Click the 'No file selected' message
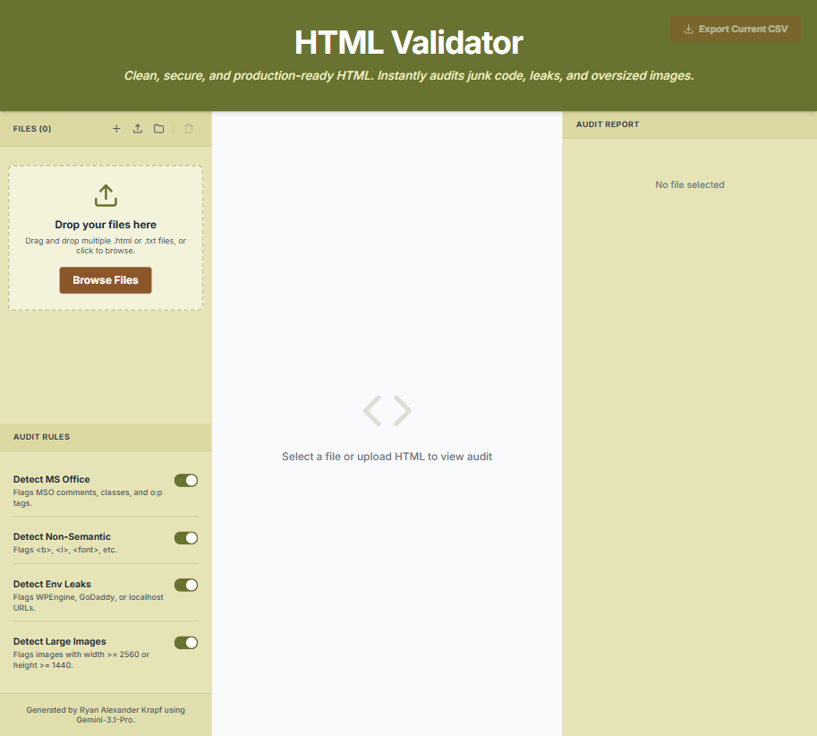 point(690,184)
